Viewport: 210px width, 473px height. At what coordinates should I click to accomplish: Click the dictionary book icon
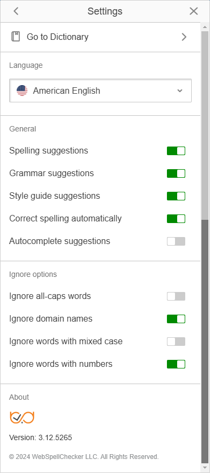16,37
